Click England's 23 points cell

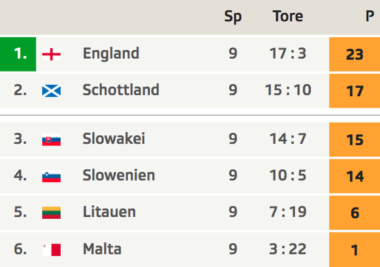tap(355, 54)
